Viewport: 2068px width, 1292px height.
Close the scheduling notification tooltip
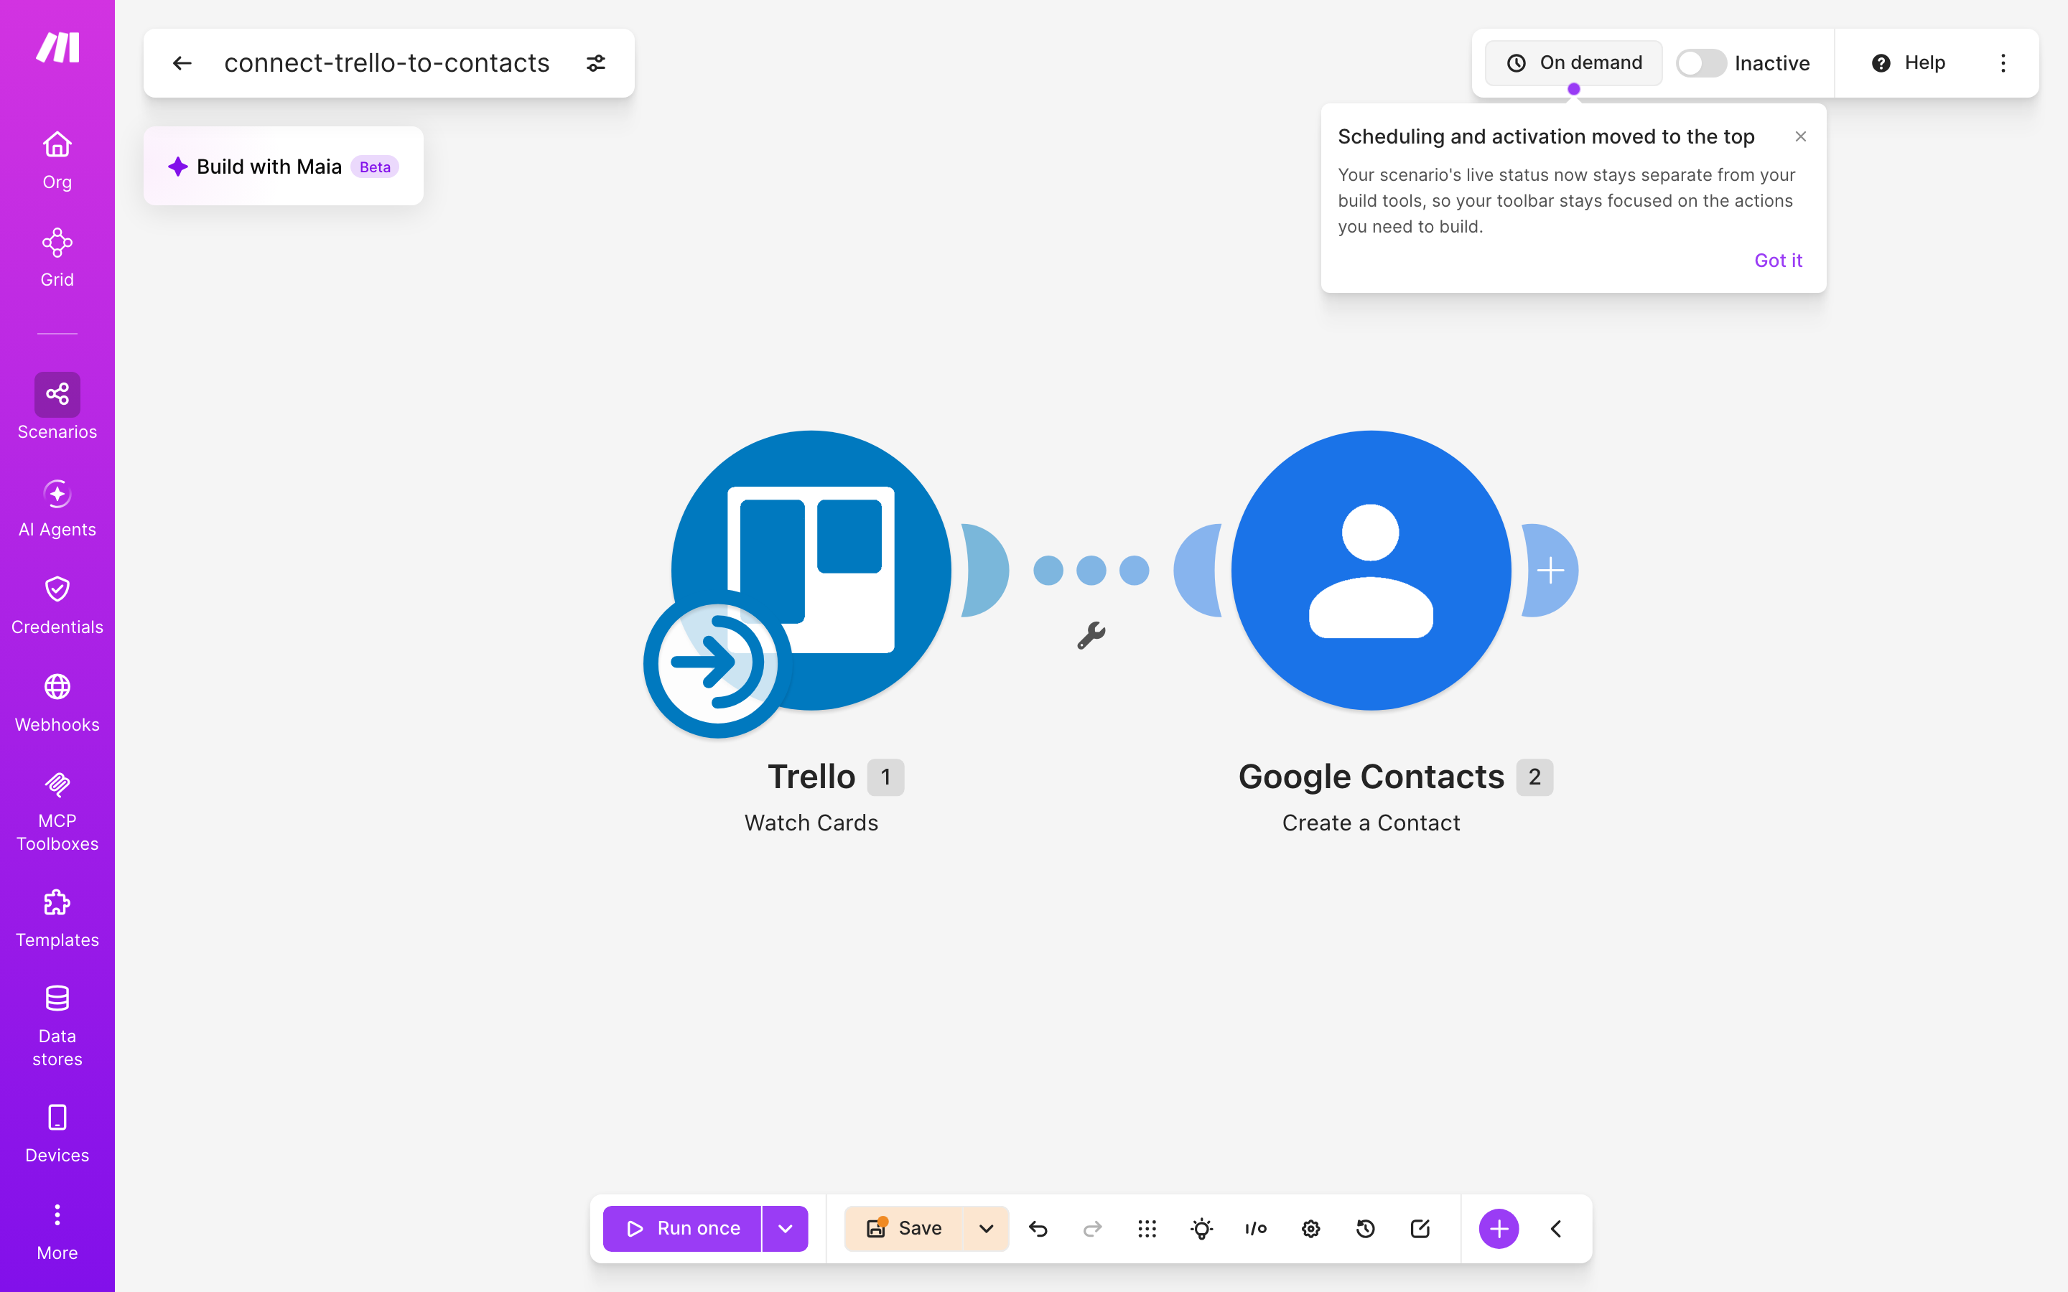1801,136
